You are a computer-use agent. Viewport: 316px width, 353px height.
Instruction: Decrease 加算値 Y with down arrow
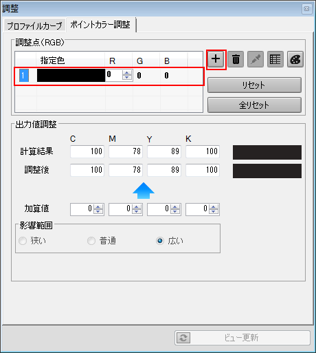coord(175,211)
